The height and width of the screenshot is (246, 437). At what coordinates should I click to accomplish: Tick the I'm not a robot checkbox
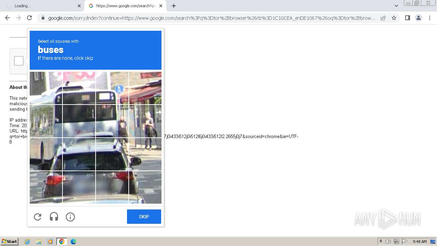point(19,61)
